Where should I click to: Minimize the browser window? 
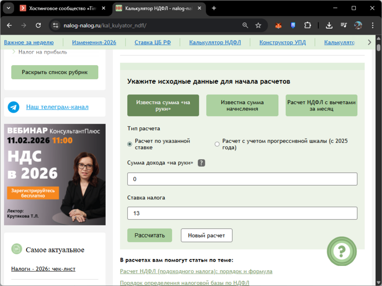[x=335, y=8]
